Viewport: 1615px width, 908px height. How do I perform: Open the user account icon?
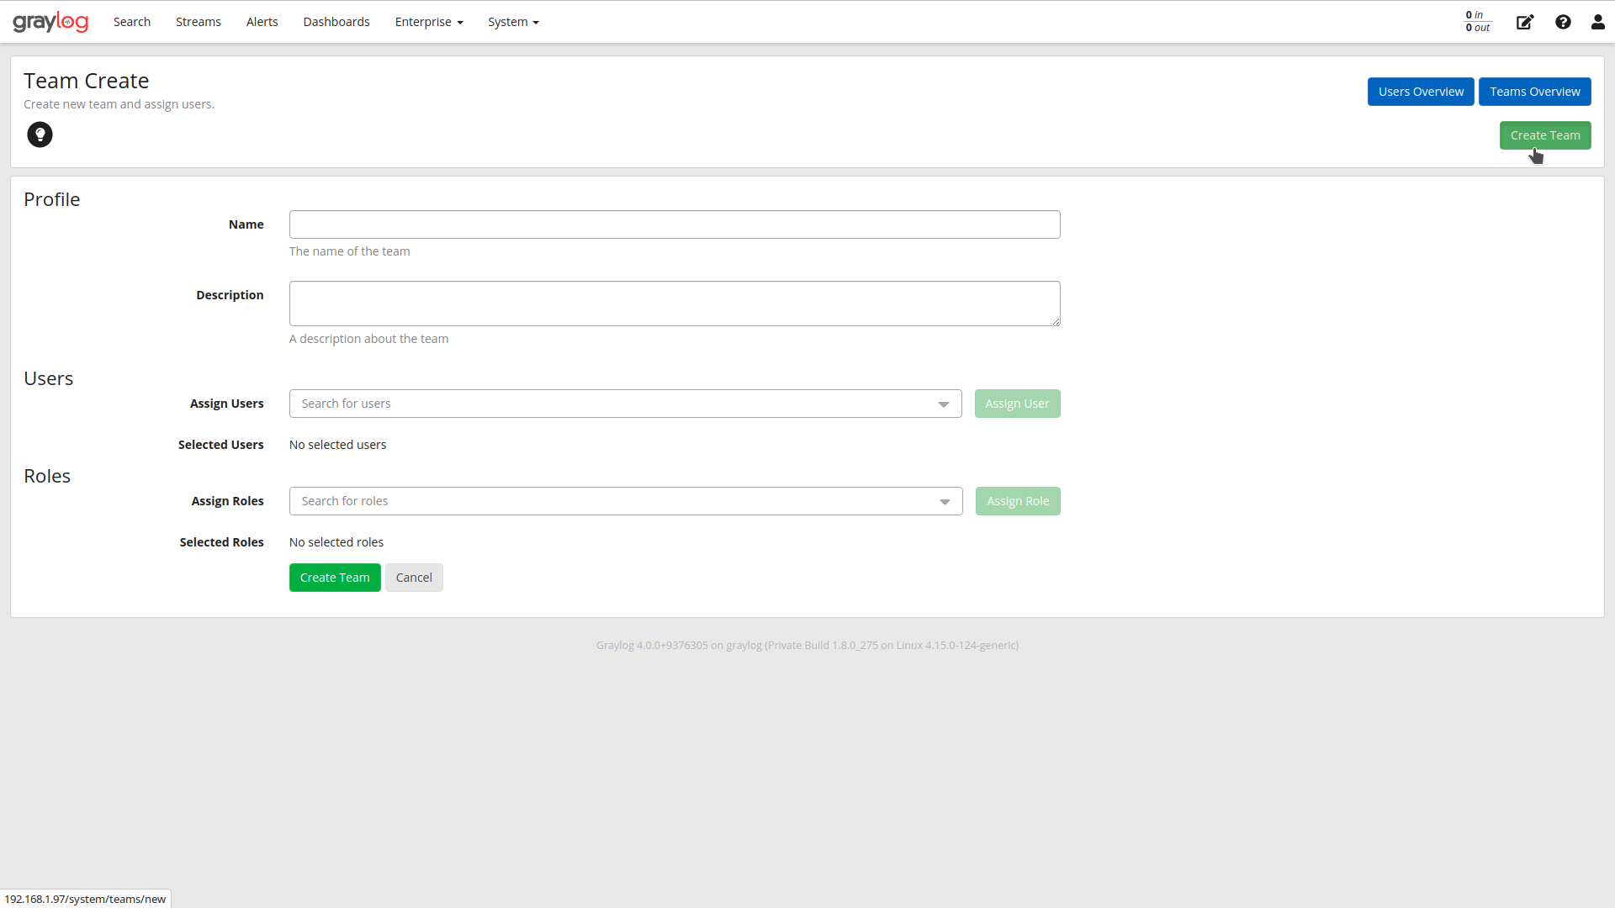tap(1597, 22)
